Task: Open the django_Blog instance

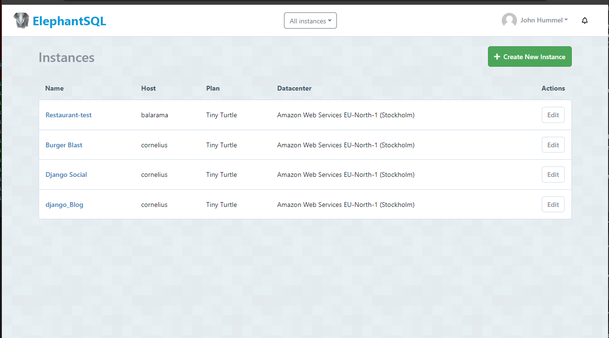Action: click(x=64, y=205)
